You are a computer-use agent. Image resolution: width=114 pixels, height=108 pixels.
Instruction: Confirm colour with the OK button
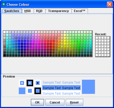click(37, 102)
